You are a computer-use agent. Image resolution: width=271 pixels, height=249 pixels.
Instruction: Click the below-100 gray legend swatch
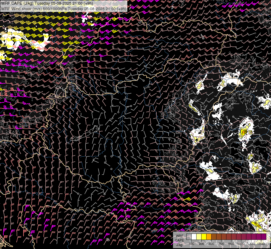click(x=189, y=237)
